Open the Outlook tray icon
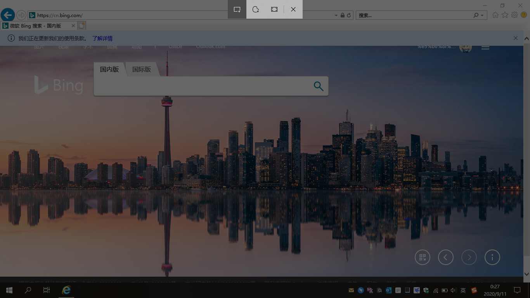Viewport: 530px width, 298px height. pos(388,290)
